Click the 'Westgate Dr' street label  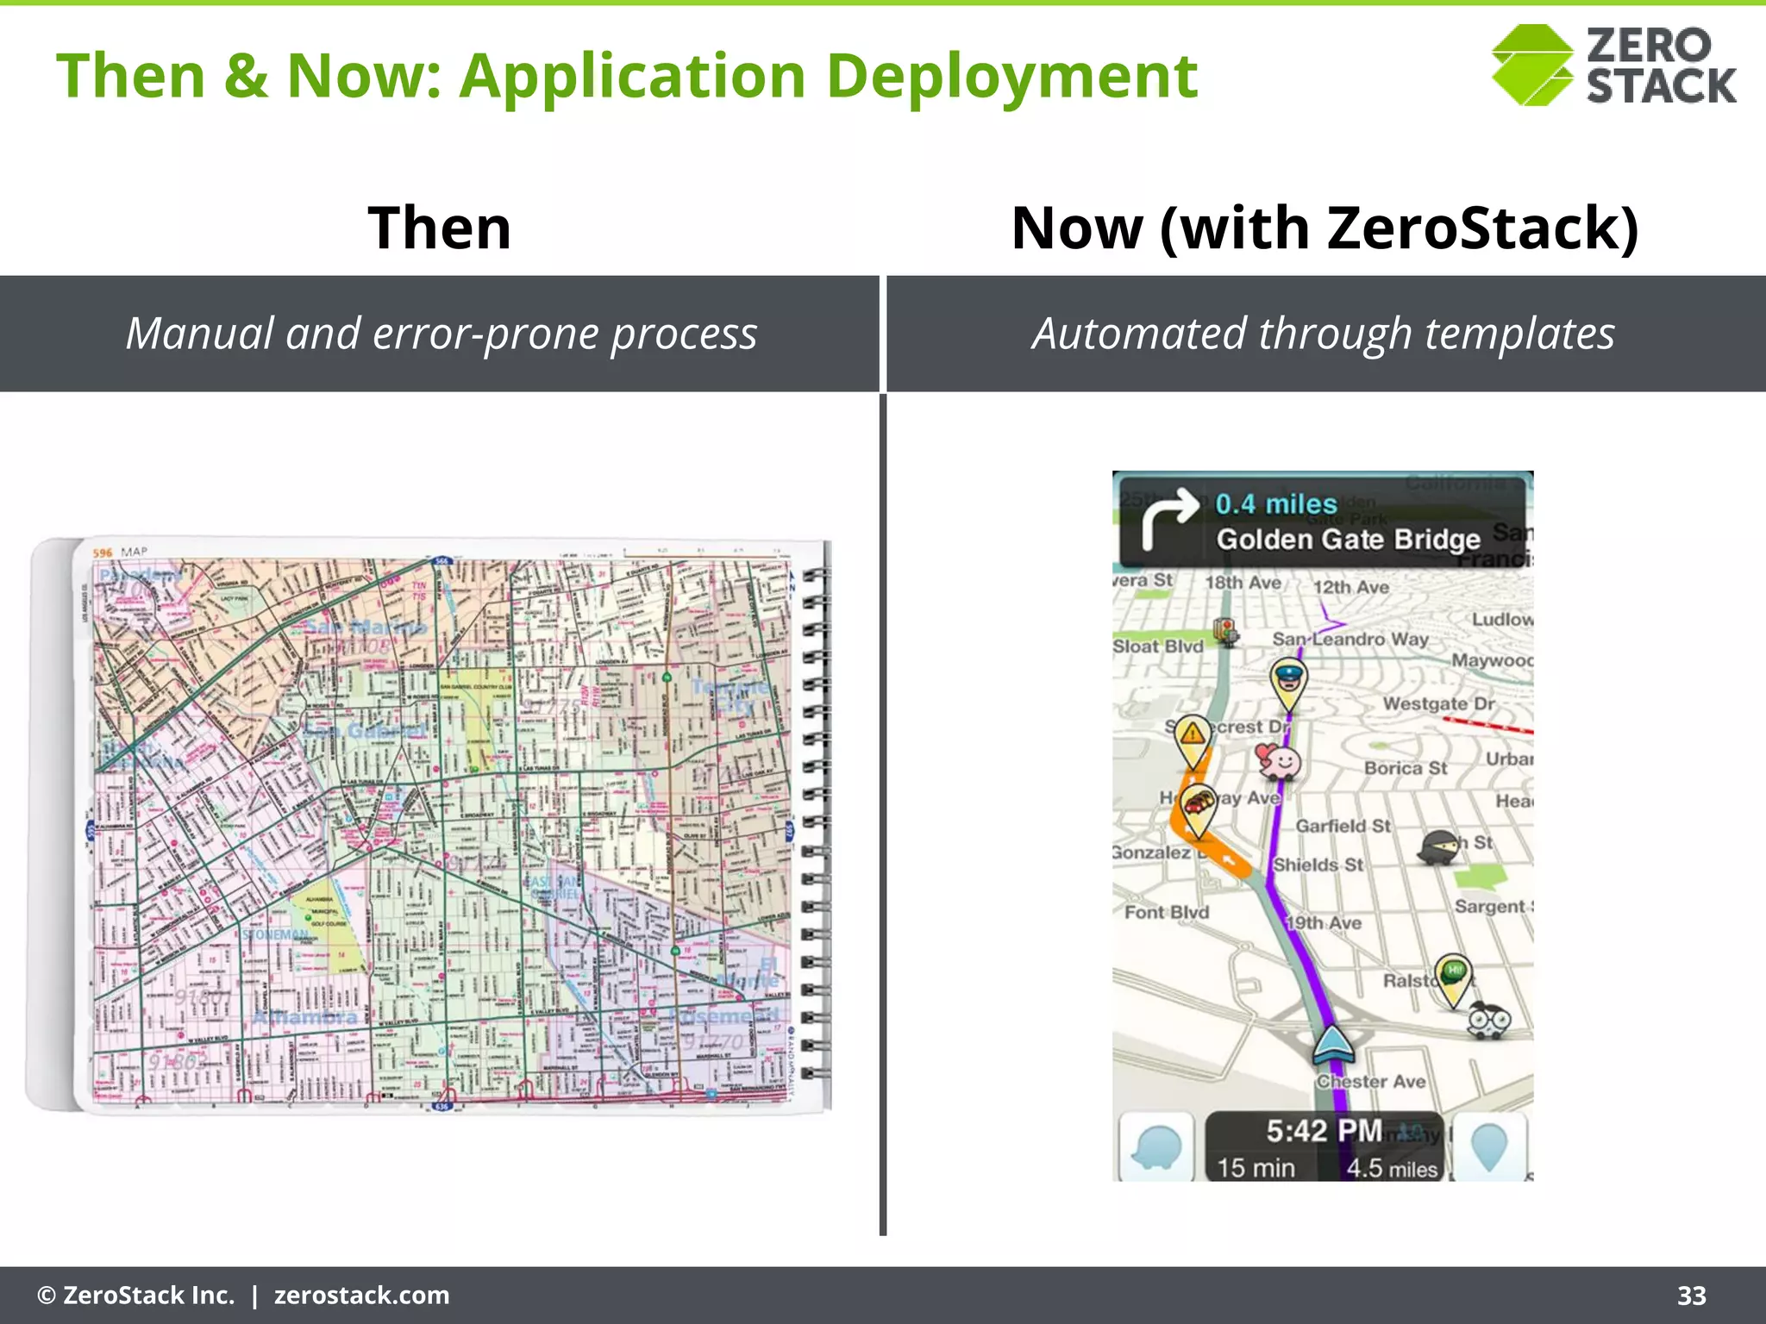click(x=1438, y=704)
